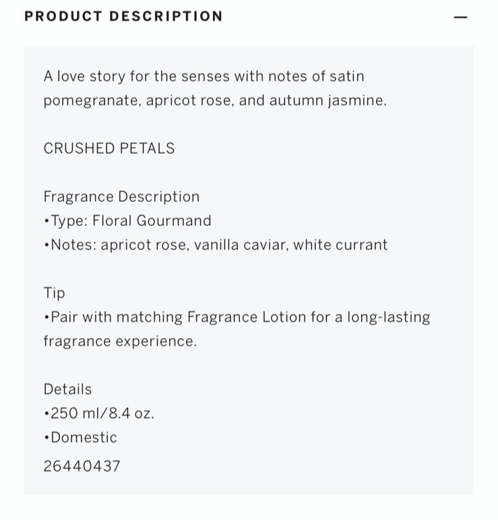Screen dimensions: 498x520
Task: Click the product number 26440437
Action: coord(82,465)
